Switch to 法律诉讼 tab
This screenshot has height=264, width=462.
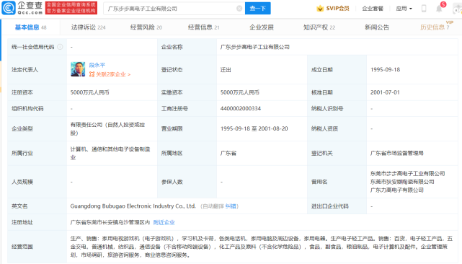pos(88,27)
